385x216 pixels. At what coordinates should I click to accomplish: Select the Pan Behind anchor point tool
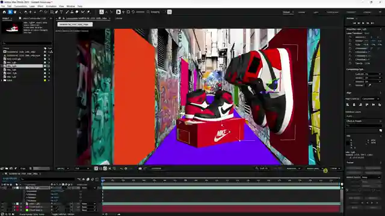(46, 12)
